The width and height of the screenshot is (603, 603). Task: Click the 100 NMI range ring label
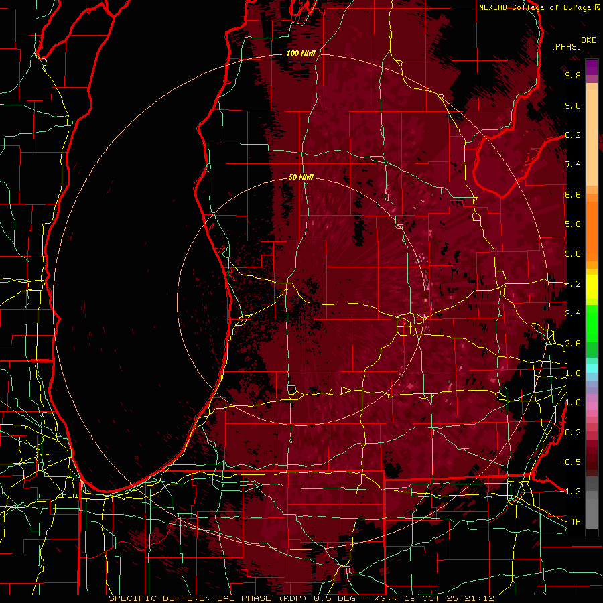pos(300,53)
